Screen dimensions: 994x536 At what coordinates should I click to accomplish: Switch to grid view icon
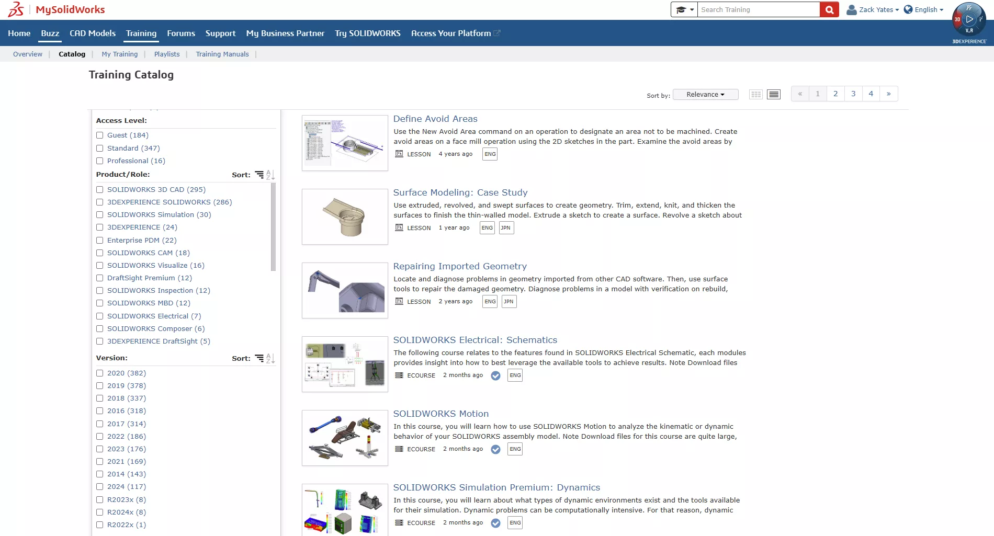756,94
